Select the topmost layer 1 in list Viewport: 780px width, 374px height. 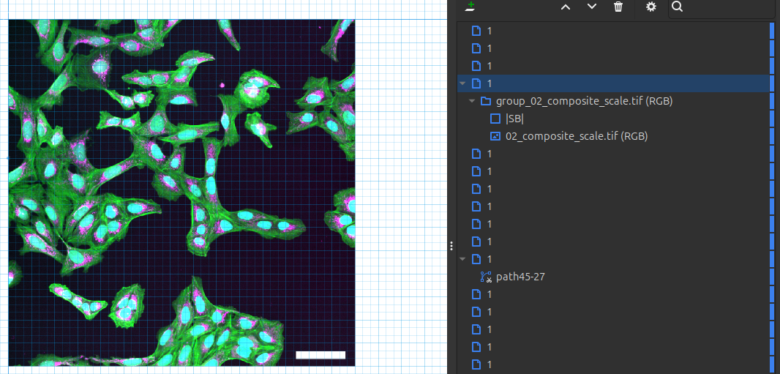coord(489,31)
